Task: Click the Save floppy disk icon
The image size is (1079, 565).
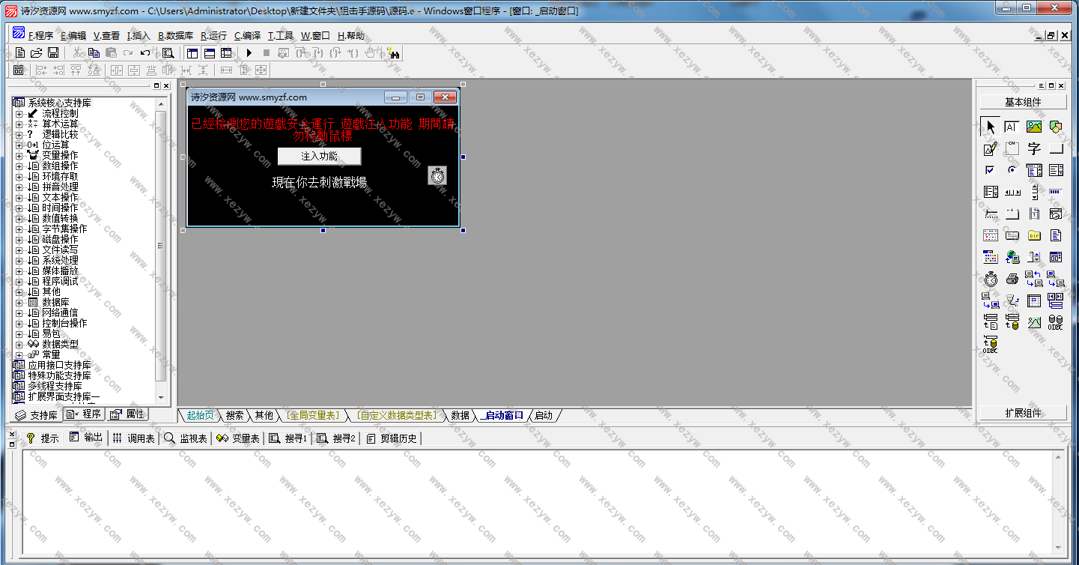Action: coord(53,53)
